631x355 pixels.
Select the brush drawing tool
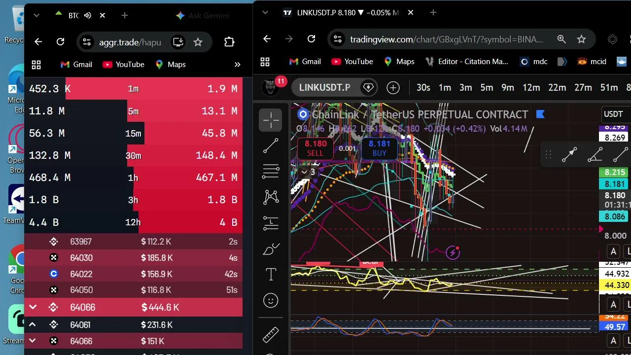[271, 249]
